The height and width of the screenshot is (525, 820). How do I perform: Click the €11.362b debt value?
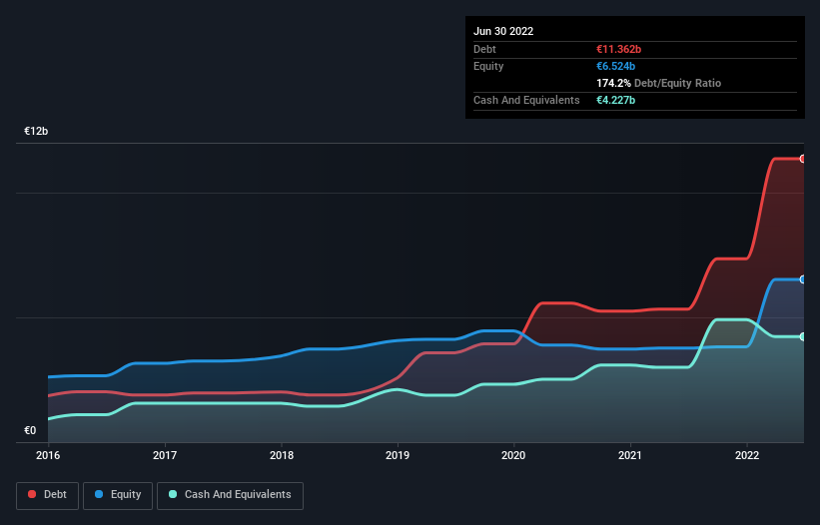(618, 49)
